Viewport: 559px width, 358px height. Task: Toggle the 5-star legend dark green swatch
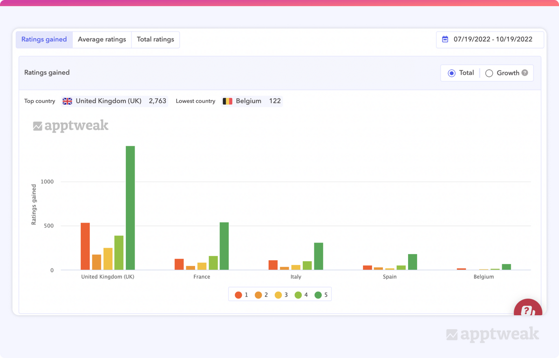coord(319,295)
